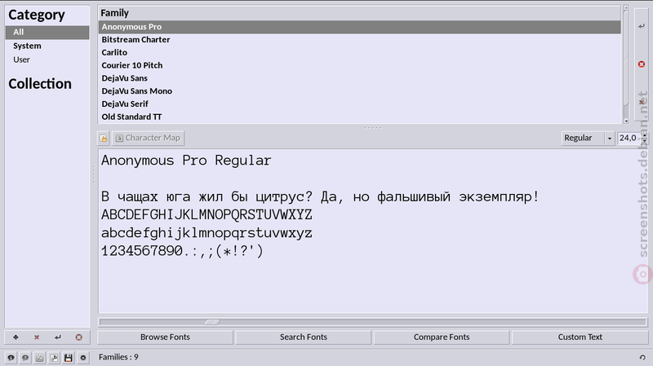
Task: Click the Category heading
Action: [37, 15]
